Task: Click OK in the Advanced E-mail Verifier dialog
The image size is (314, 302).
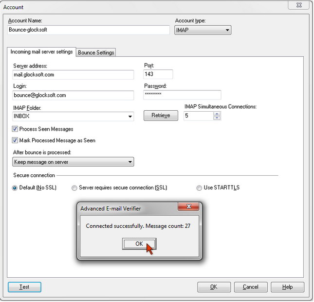Action: click(139, 244)
